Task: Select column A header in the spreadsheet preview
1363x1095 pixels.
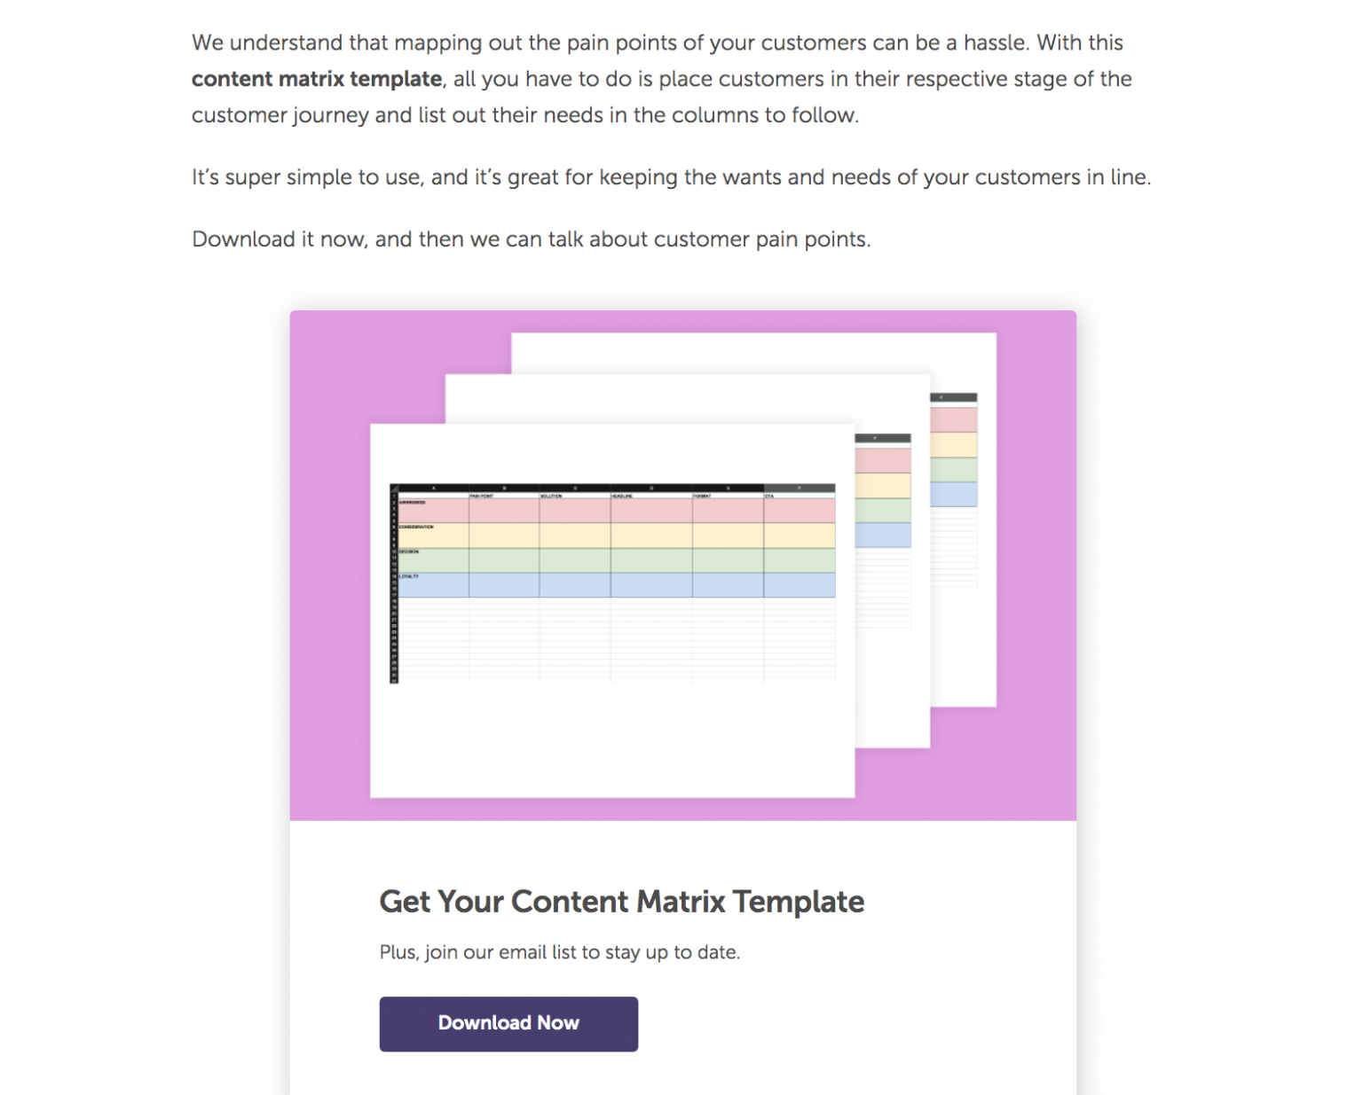Action: coord(434,488)
